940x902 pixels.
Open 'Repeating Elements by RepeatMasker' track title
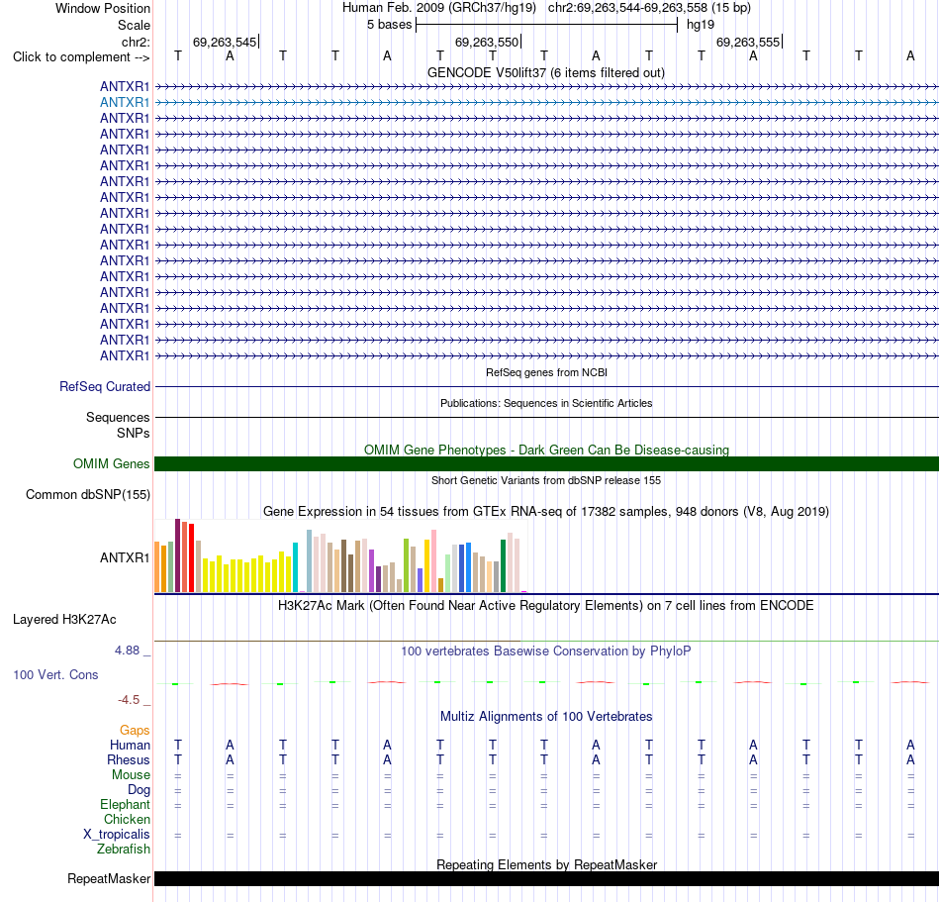point(546,864)
